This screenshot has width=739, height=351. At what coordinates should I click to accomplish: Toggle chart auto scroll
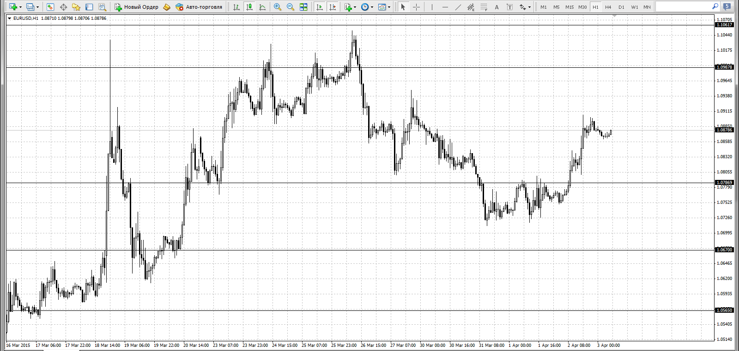click(x=319, y=7)
